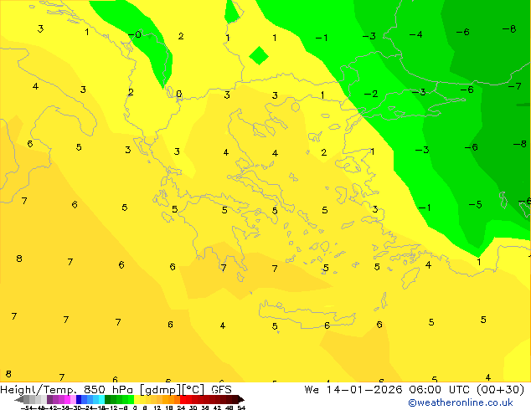
Task: Click the dark maroon right arrow end of the legend
Action: [x=240, y=399]
